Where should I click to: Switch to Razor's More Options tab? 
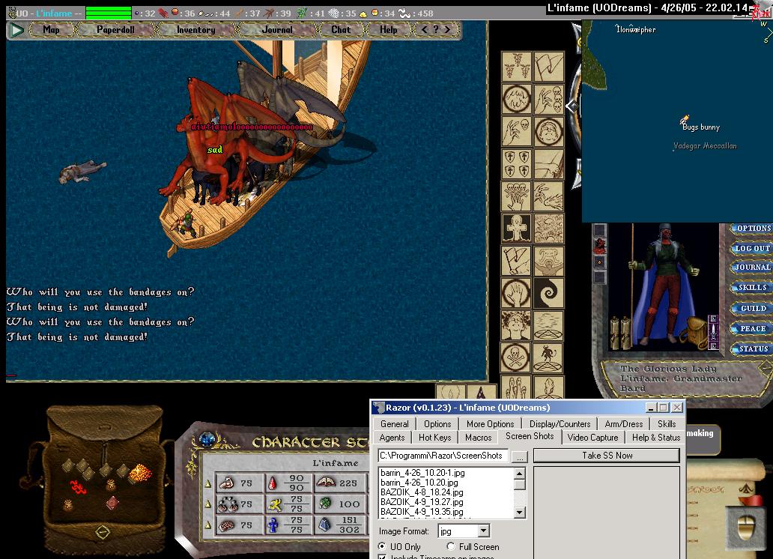click(490, 424)
